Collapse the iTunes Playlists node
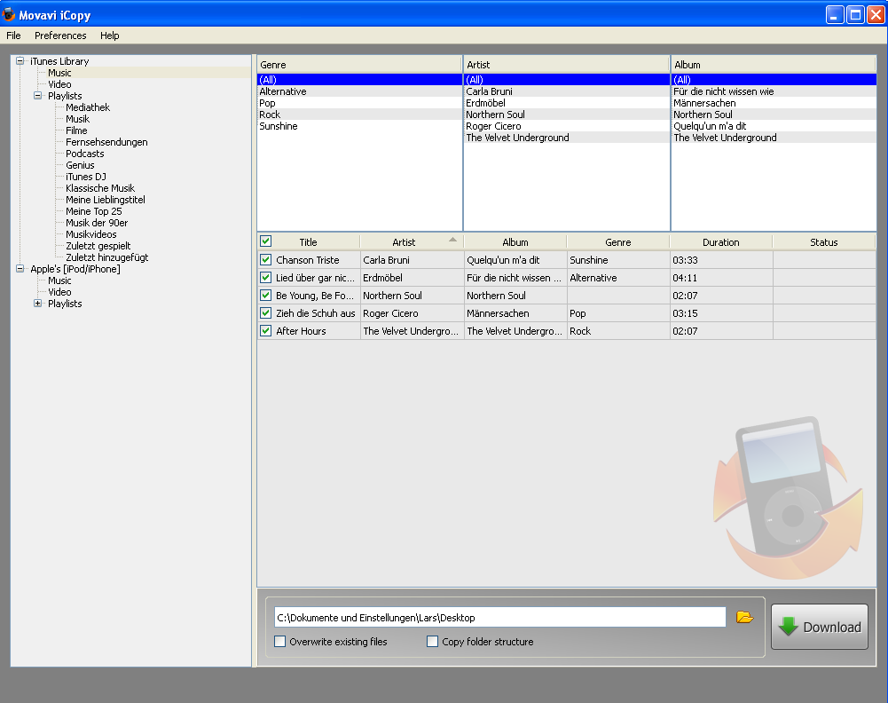This screenshot has width=888, height=703. (38, 96)
